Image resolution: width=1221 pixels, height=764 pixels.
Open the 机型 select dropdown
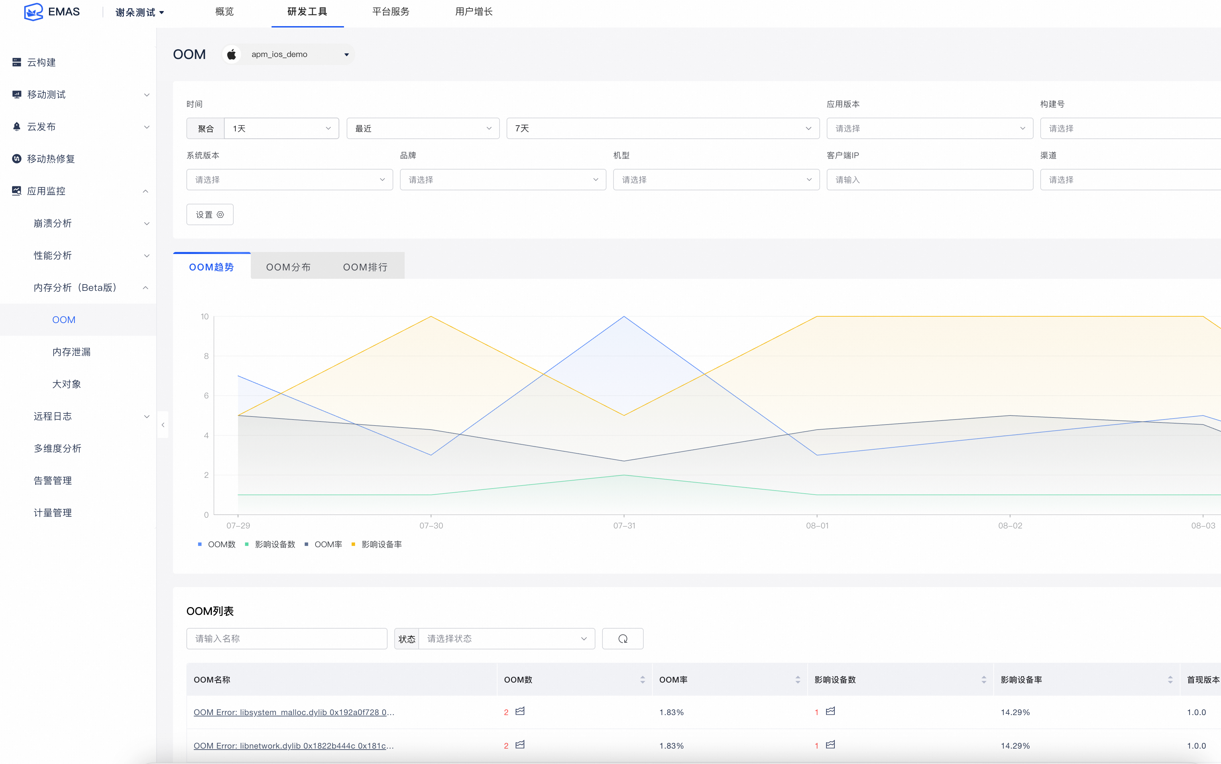(716, 179)
